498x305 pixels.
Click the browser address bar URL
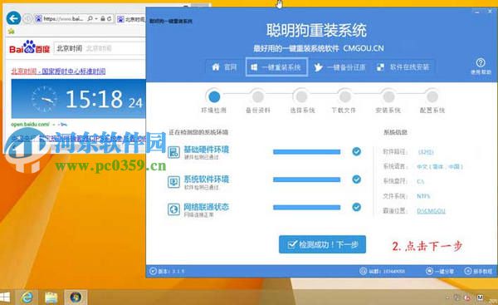63,19
